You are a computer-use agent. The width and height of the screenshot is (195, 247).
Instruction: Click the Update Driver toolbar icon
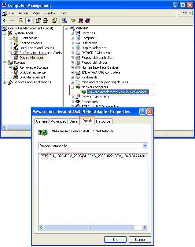(x=73, y=21)
